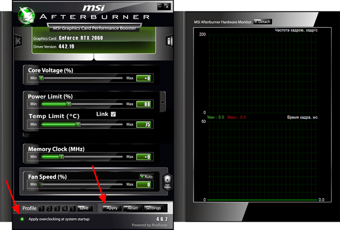Detach the Hardware Monitor panel
The image size is (340, 230).
[x=263, y=21]
